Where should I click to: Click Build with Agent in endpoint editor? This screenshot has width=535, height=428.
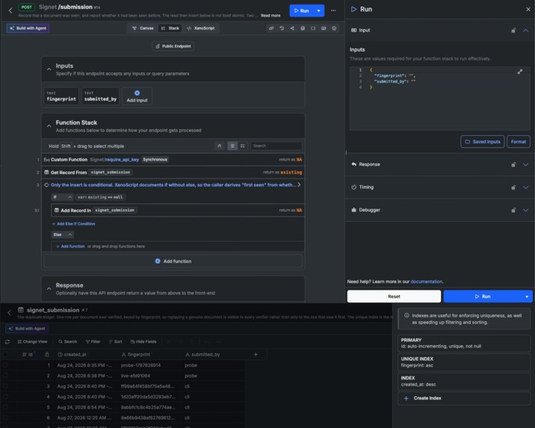28,28
